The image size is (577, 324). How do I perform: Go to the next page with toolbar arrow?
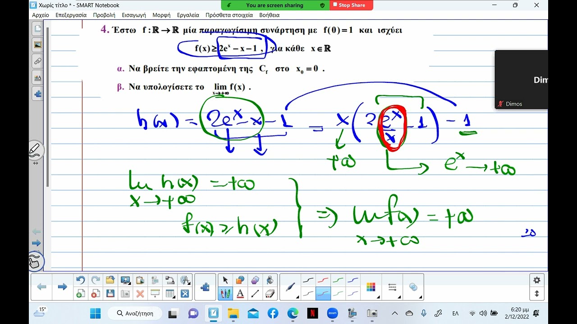pos(63,287)
